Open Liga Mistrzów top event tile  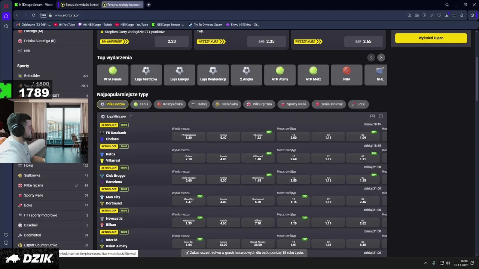click(x=146, y=75)
